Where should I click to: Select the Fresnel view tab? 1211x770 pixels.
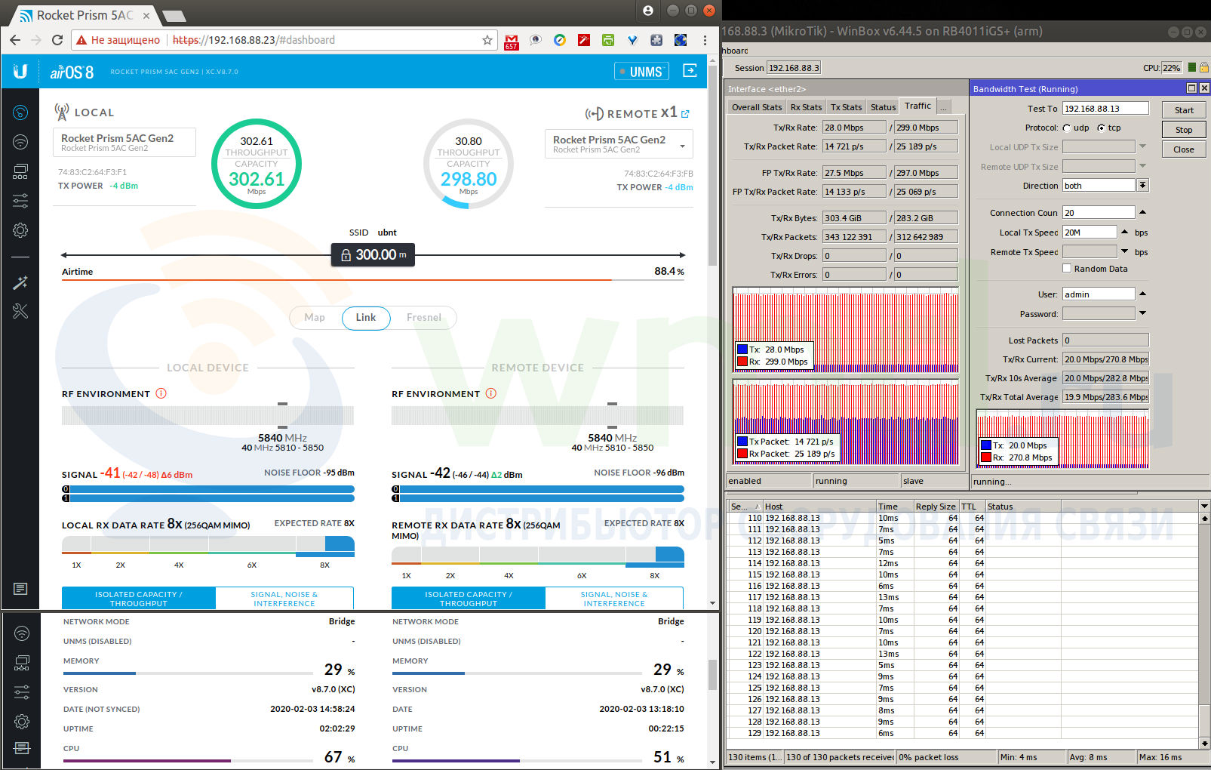[424, 318]
